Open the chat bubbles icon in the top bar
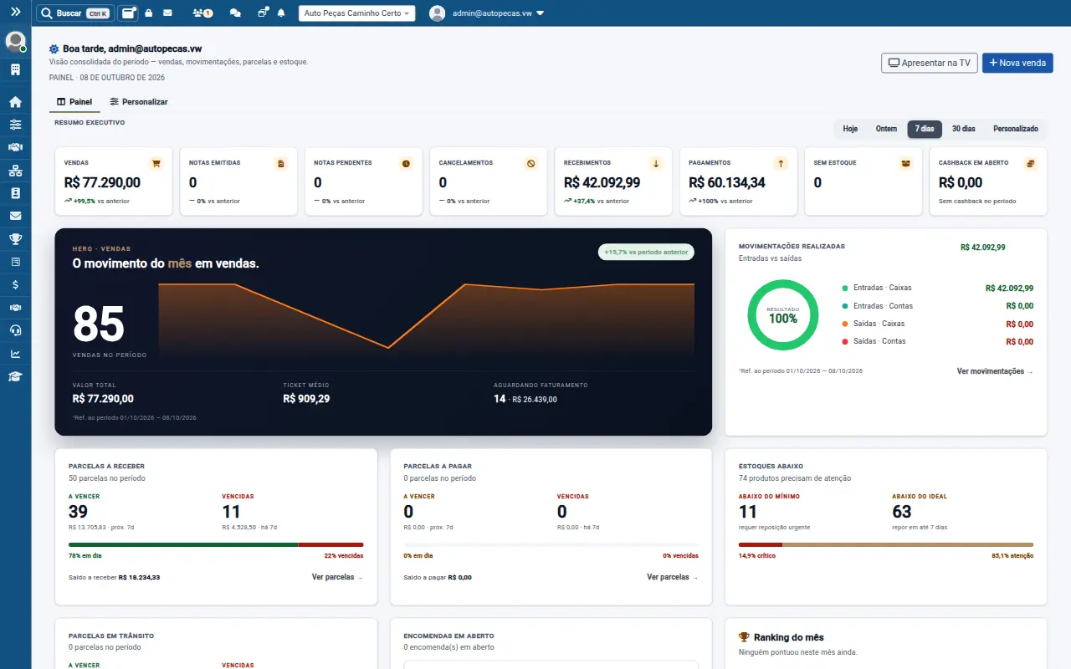 (235, 13)
